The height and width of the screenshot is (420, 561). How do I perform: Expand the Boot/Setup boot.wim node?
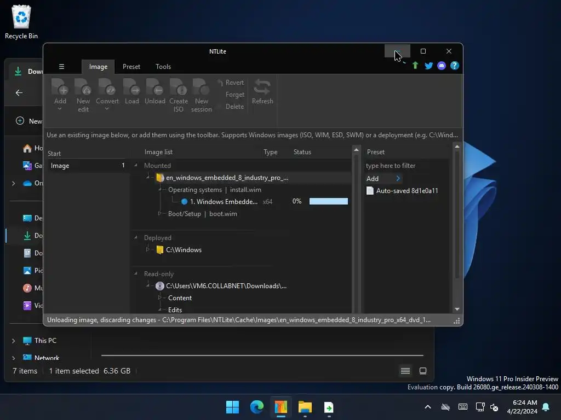[x=159, y=213]
